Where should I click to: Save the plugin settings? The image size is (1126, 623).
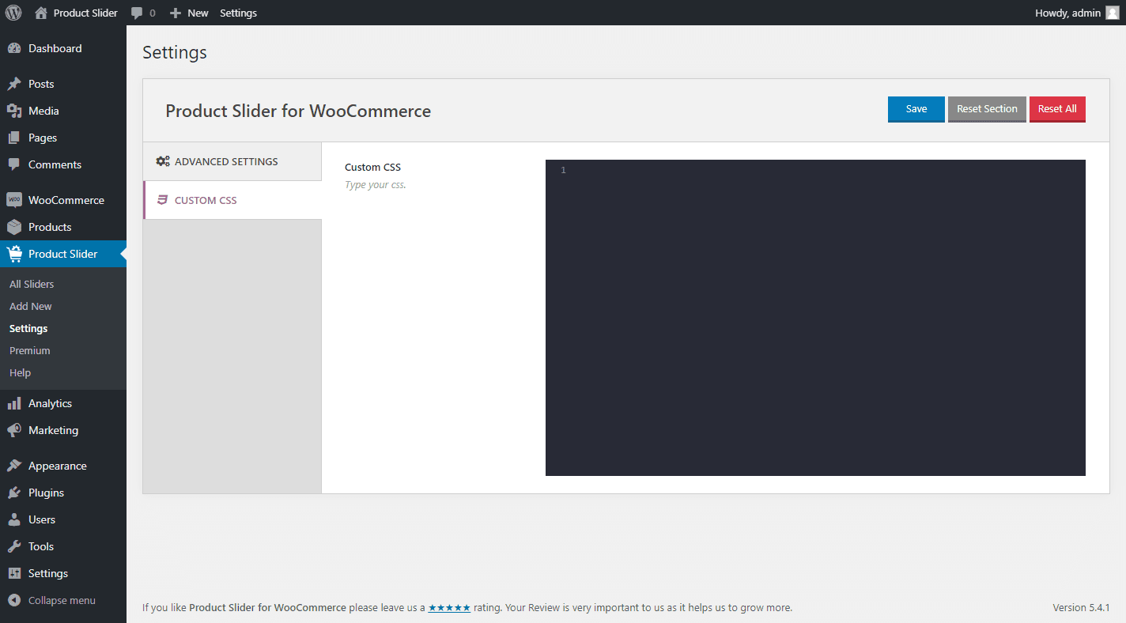tap(916, 109)
